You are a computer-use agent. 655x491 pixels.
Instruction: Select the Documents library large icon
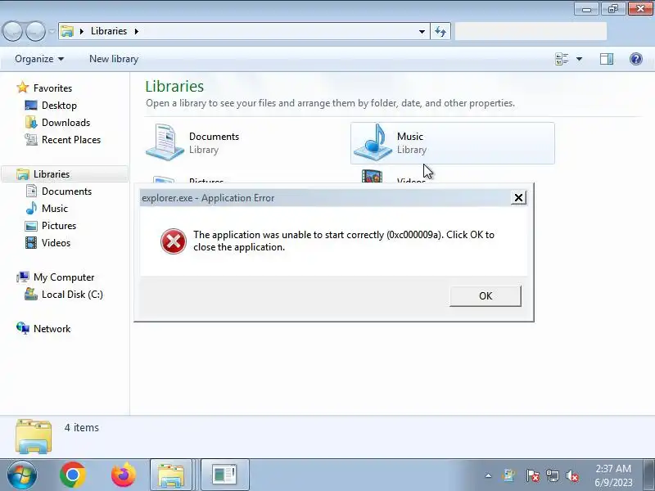coord(165,142)
